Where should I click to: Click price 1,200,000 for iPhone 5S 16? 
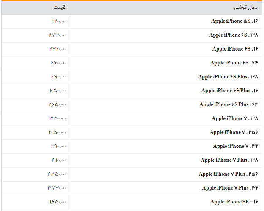[x=59, y=21]
